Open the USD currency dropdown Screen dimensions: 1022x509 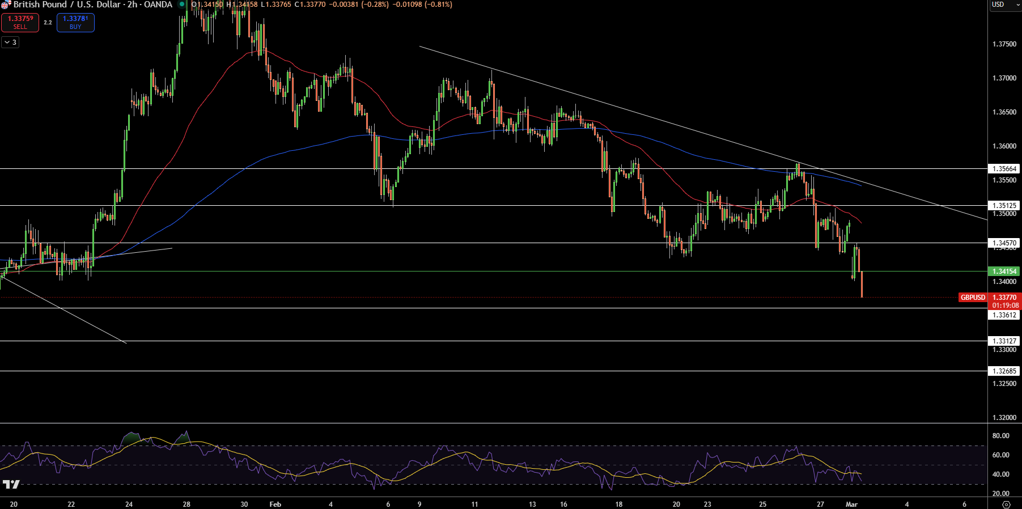click(1006, 5)
